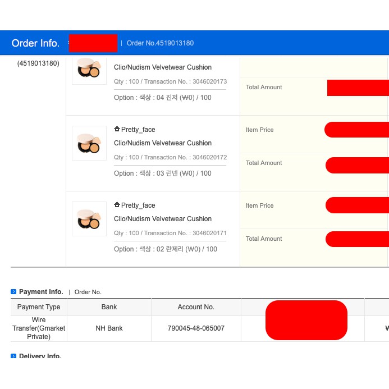Click account number 790045-48-065007
Screen dimensions: 389x389
point(196,328)
